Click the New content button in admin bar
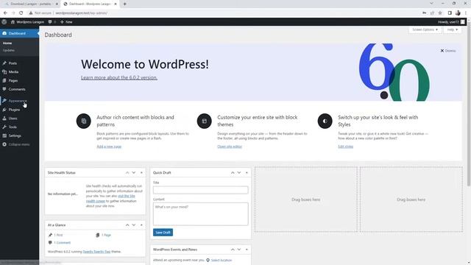The width and height of the screenshot is (471, 265). click(66, 22)
